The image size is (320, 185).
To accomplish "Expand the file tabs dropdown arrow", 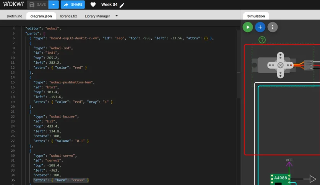I will click(x=117, y=16).
